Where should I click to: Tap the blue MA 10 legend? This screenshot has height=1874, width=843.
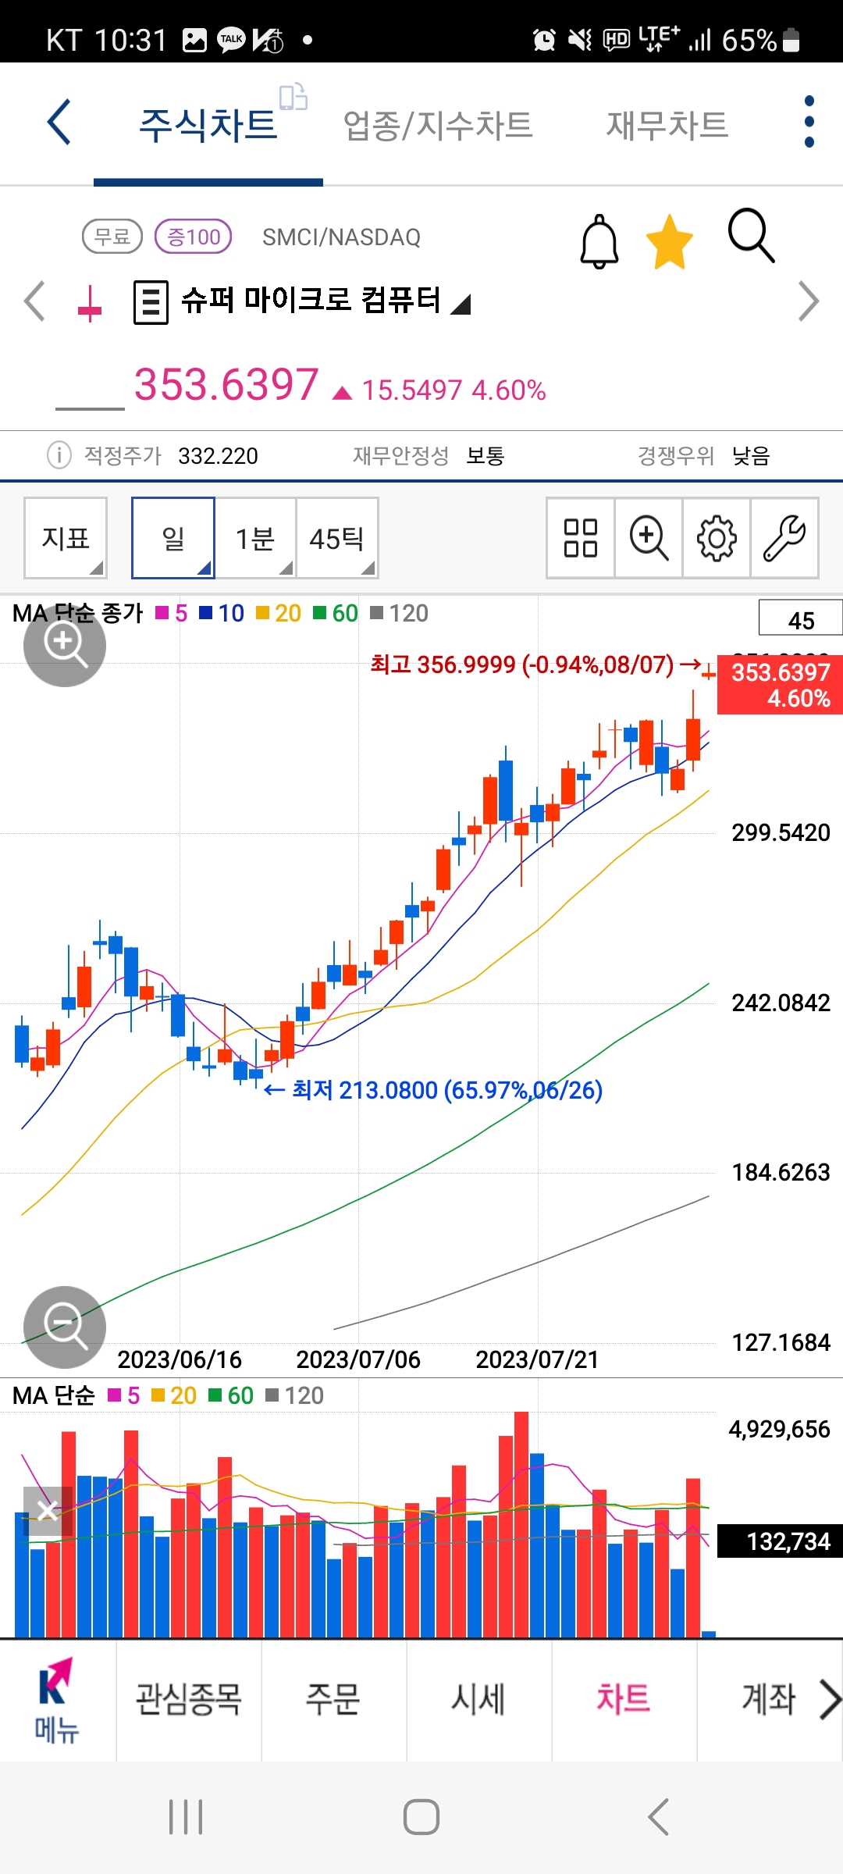click(222, 613)
